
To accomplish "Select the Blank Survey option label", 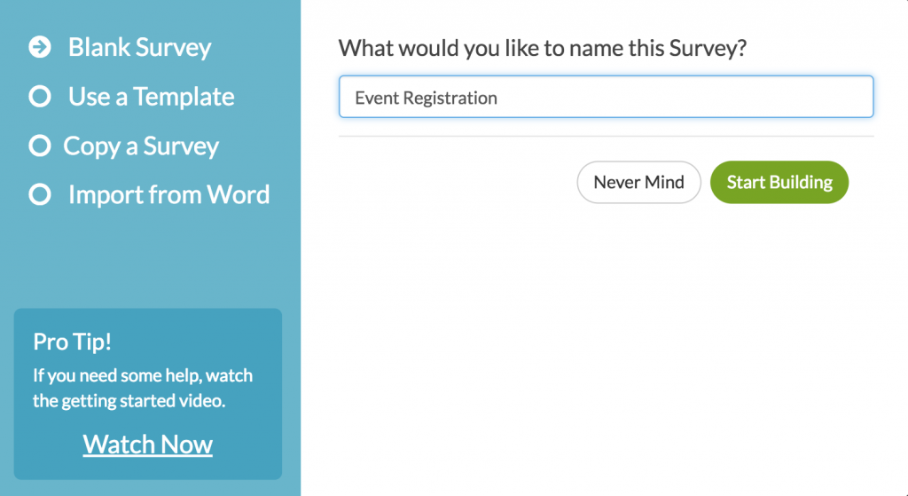I will 139,47.
